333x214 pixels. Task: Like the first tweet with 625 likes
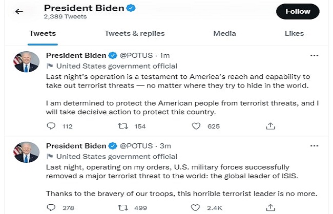click(195, 126)
